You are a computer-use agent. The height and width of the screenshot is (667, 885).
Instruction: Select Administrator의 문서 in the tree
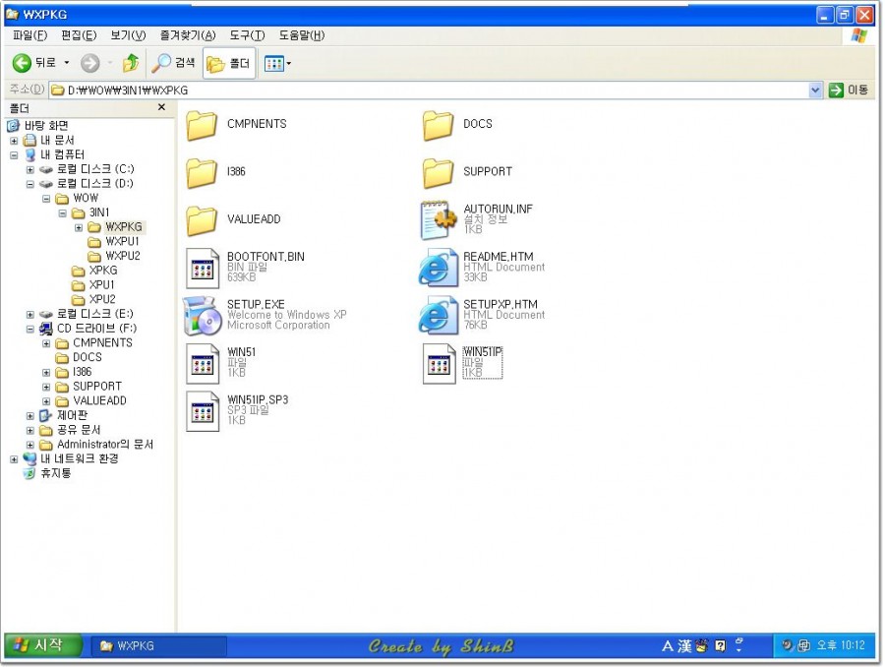click(x=105, y=445)
